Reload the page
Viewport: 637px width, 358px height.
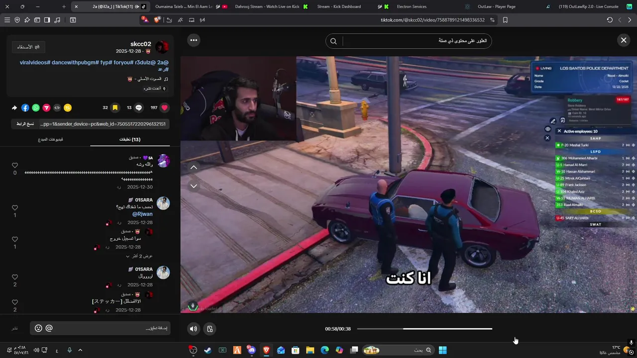(x=610, y=20)
